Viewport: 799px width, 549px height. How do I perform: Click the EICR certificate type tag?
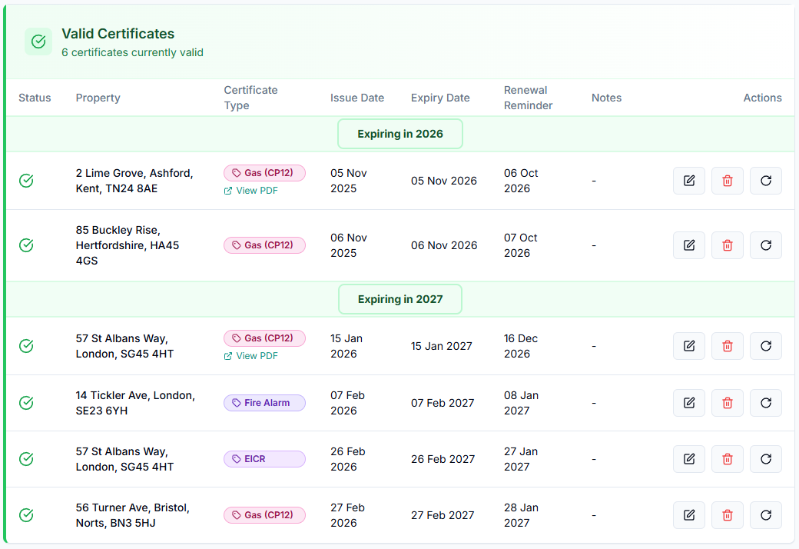264,459
